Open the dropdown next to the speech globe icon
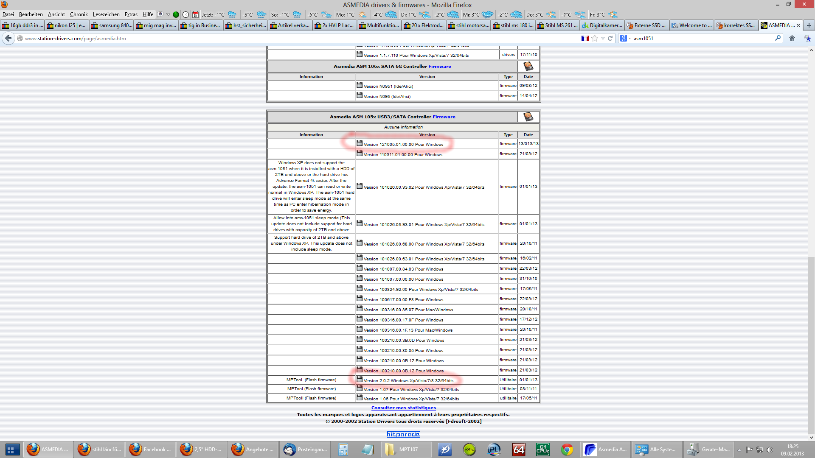This screenshot has width=815, height=458. coord(168,14)
